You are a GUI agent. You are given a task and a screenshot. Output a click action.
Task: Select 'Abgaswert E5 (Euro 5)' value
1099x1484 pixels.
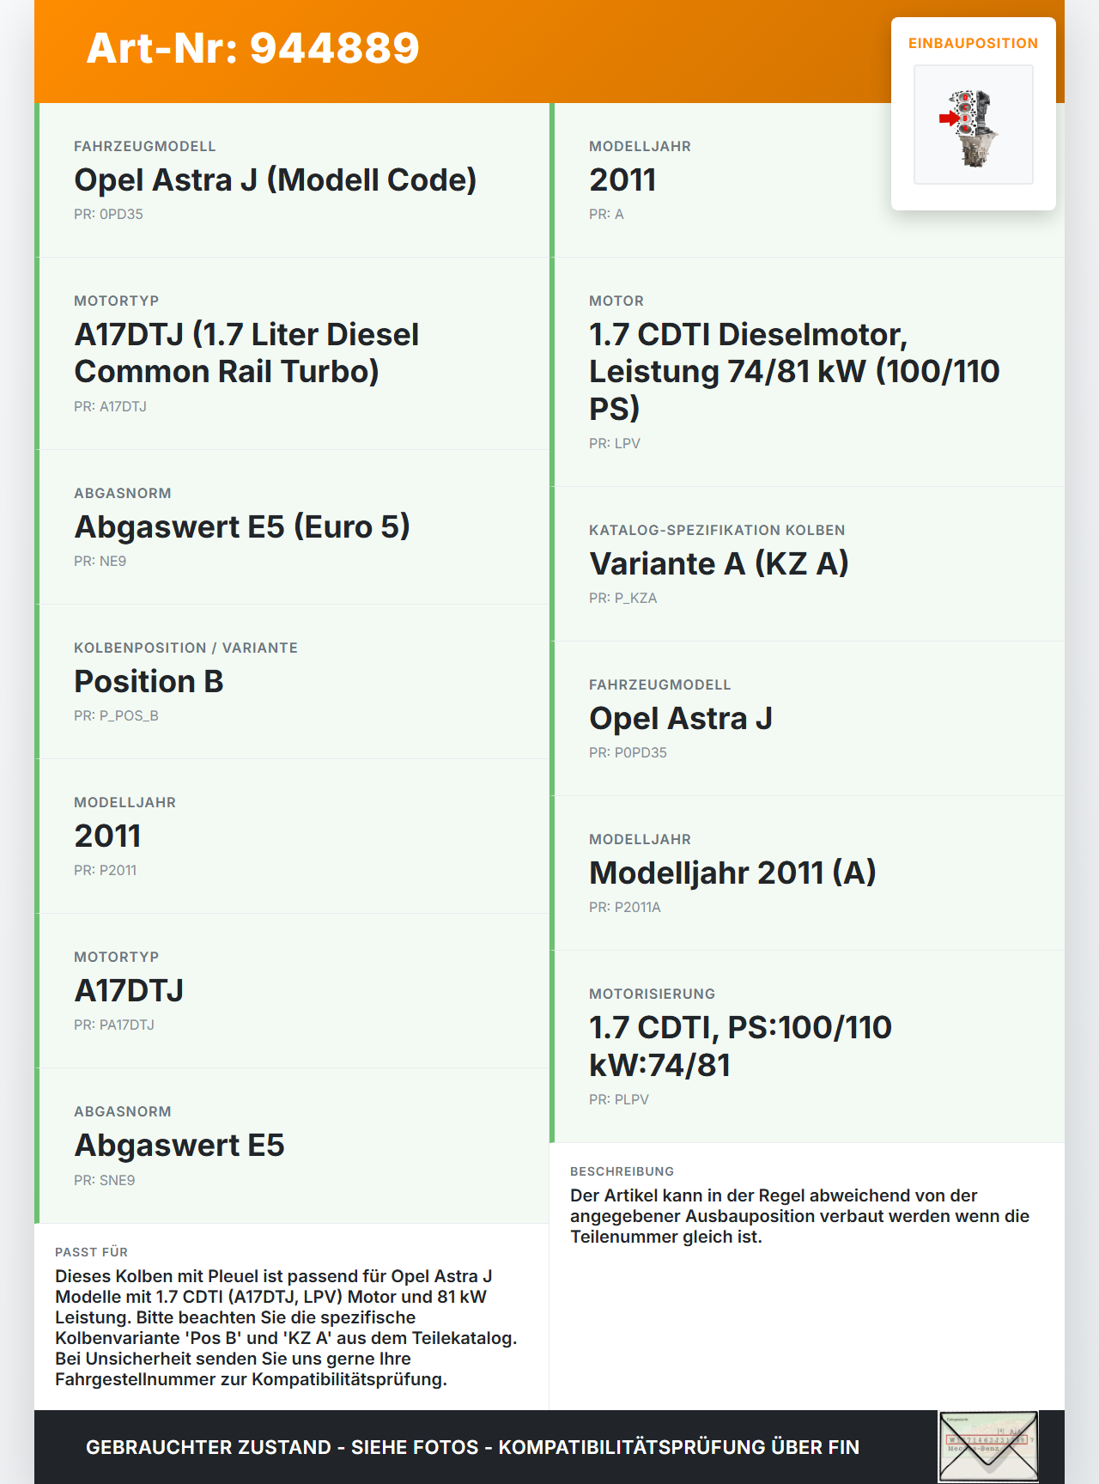[x=242, y=526]
